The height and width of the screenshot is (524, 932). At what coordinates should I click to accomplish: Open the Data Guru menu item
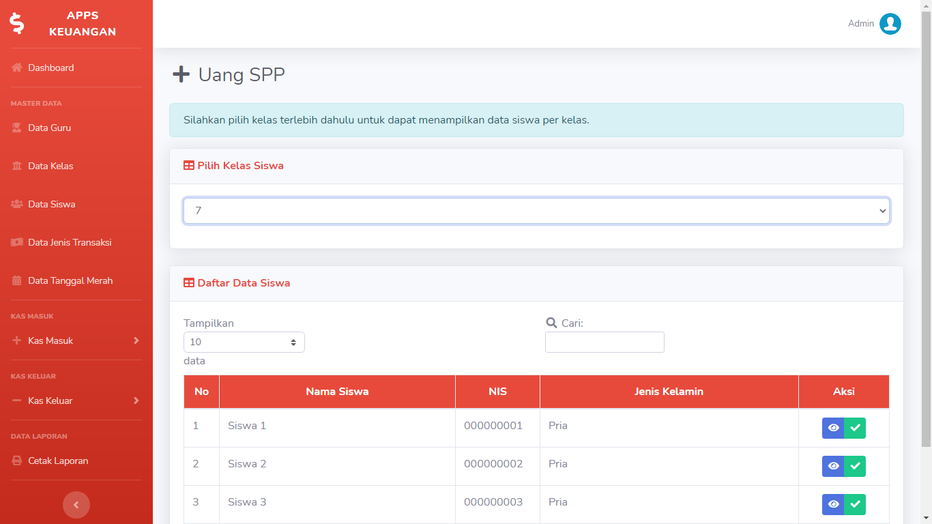coord(76,128)
